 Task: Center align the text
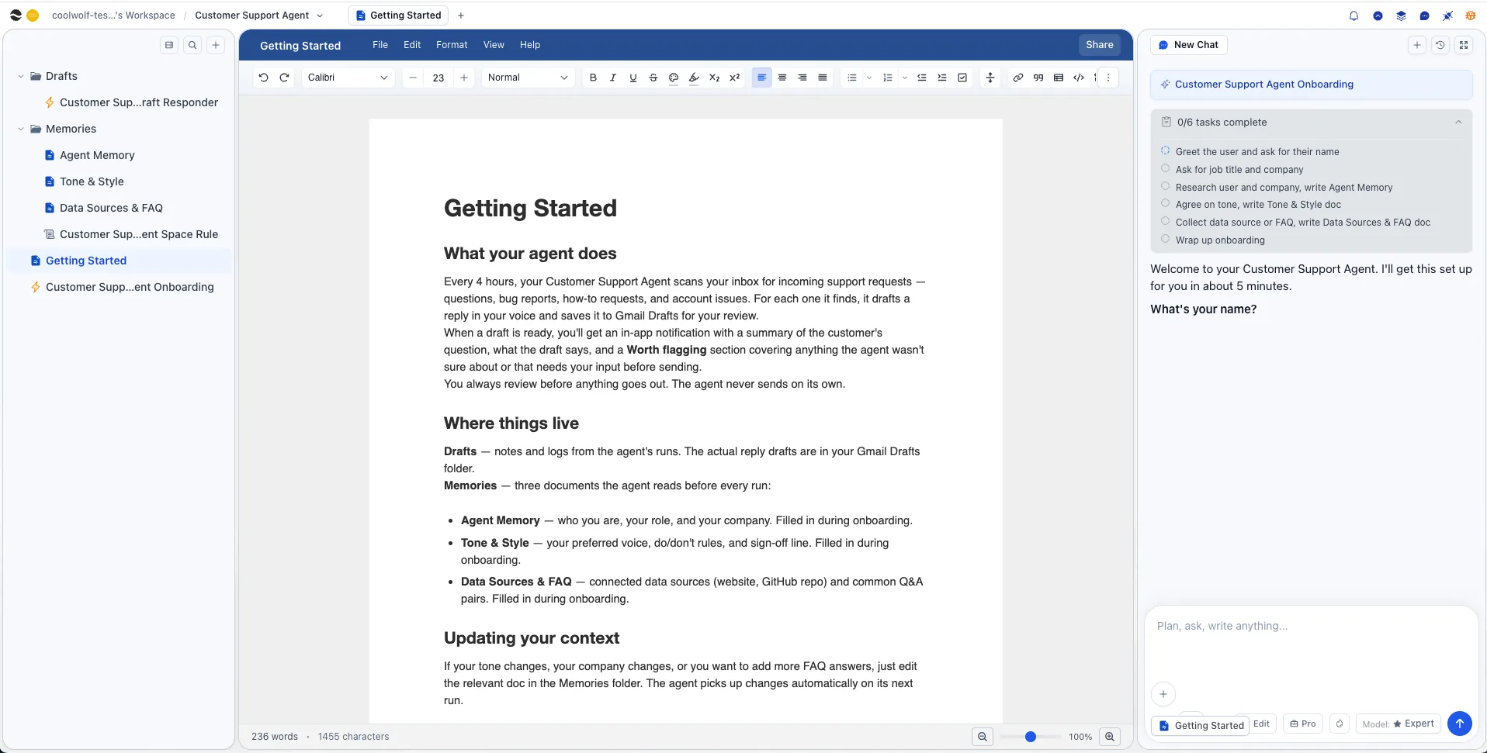782,78
